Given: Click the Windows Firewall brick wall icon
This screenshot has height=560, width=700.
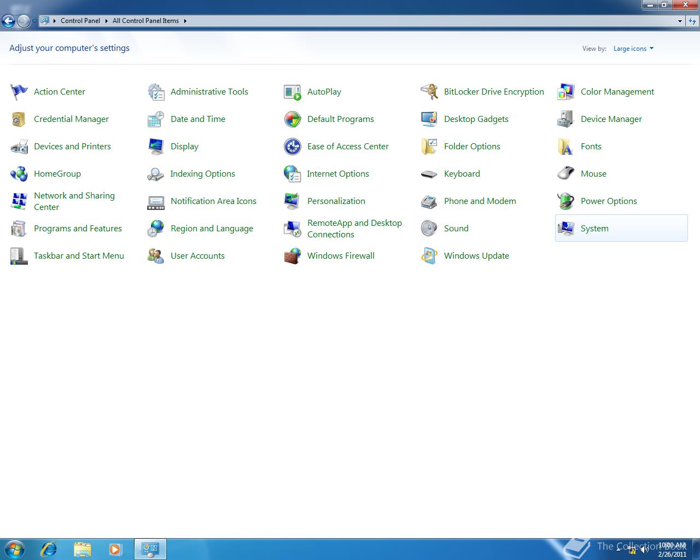Looking at the screenshot, I should [293, 256].
